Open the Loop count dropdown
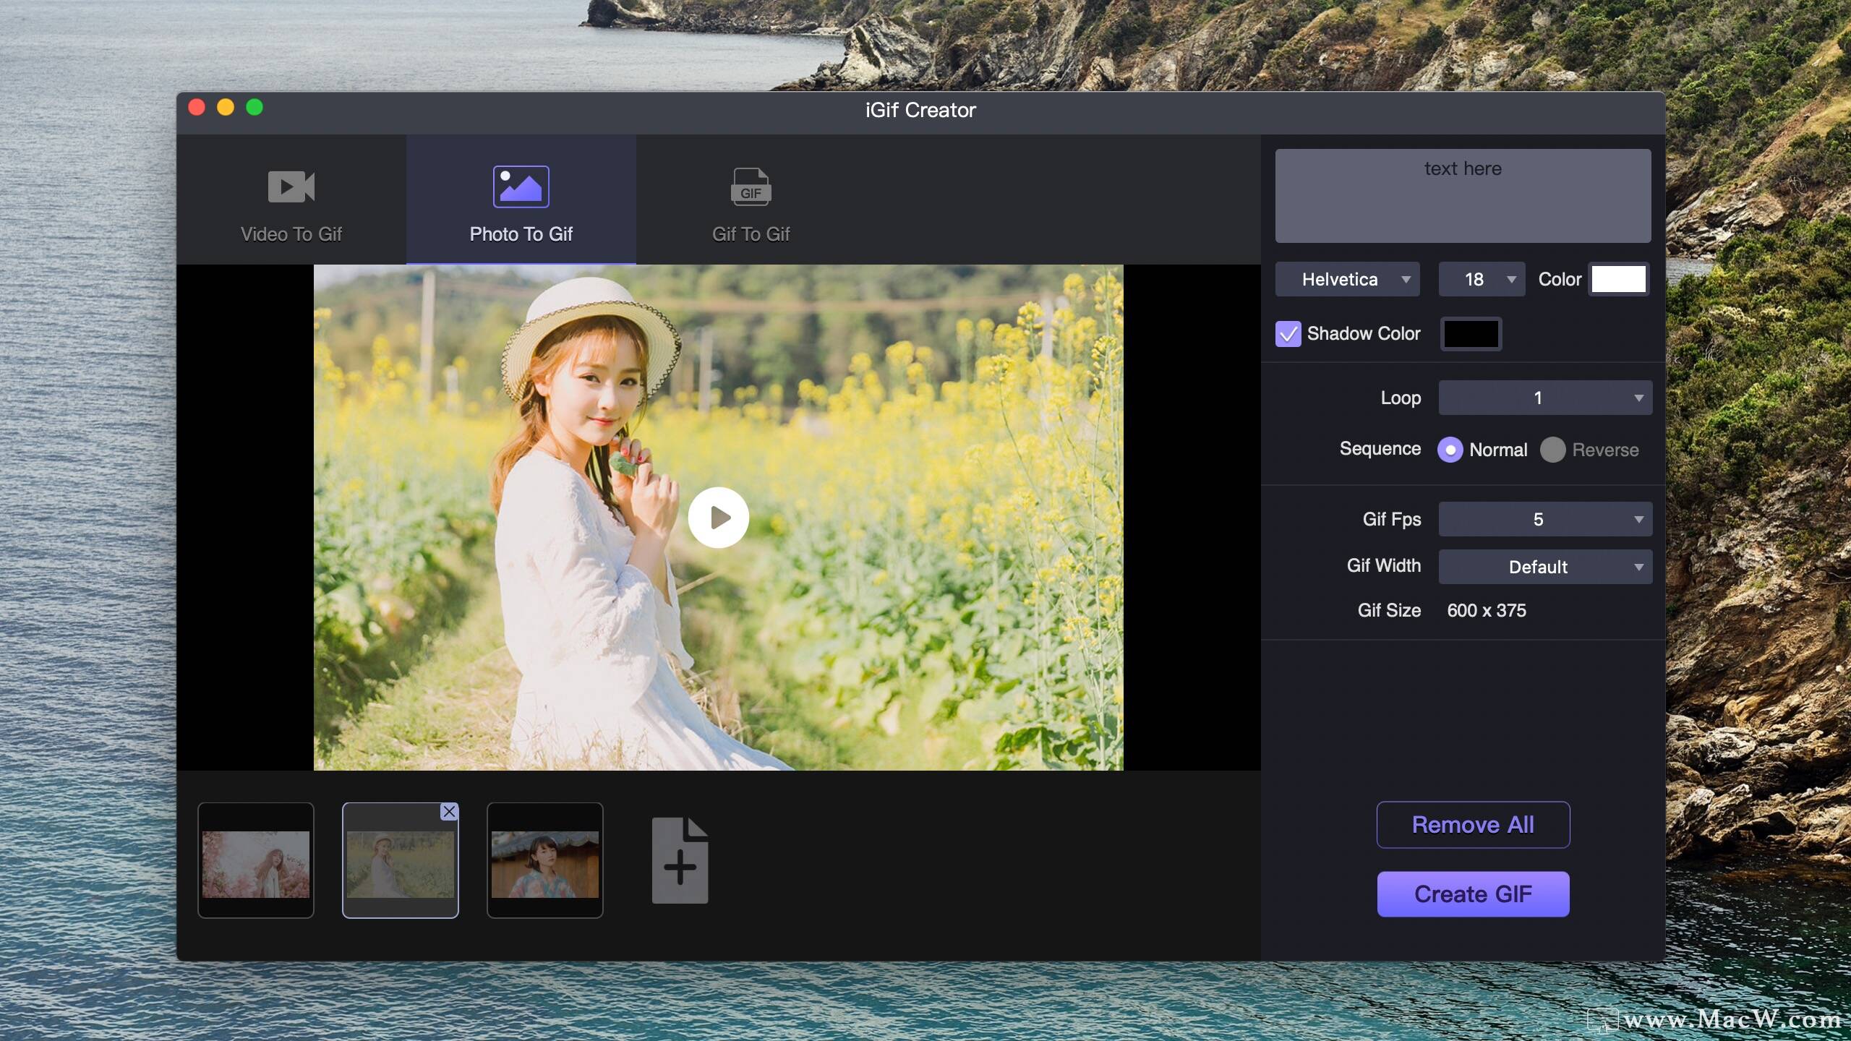This screenshot has height=1041, width=1851. coord(1545,398)
